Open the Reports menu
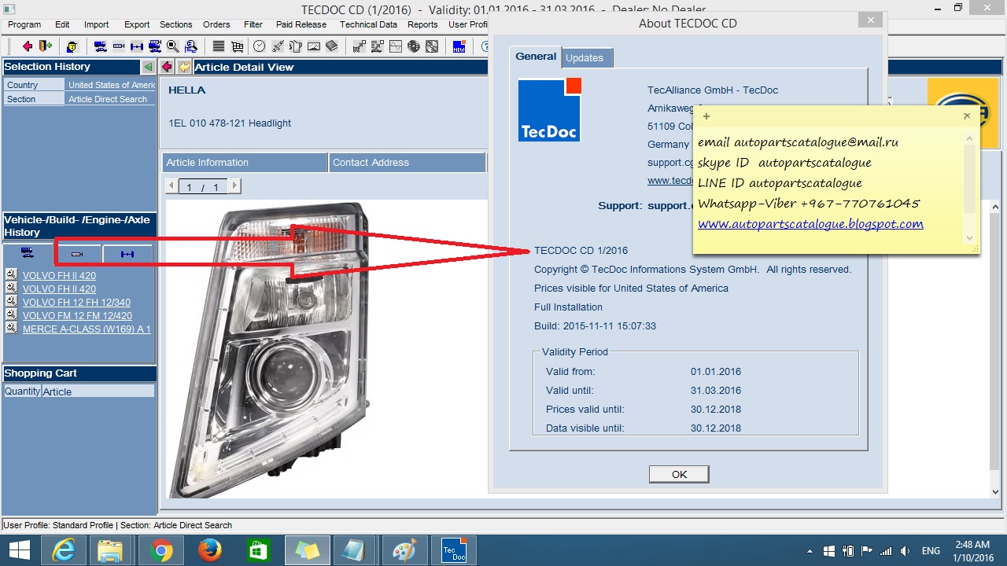This screenshot has height=566, width=1007. pos(422,24)
